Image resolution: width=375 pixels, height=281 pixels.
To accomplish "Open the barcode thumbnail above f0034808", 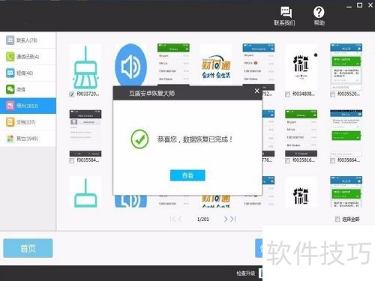I will pyautogui.click(x=301, y=67).
